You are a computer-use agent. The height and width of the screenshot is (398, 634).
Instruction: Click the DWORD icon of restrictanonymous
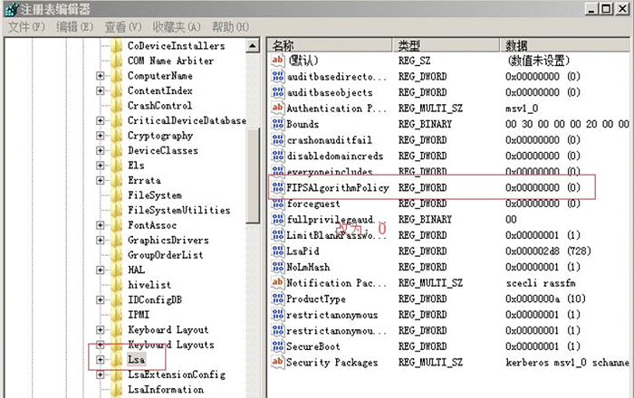pos(278,315)
